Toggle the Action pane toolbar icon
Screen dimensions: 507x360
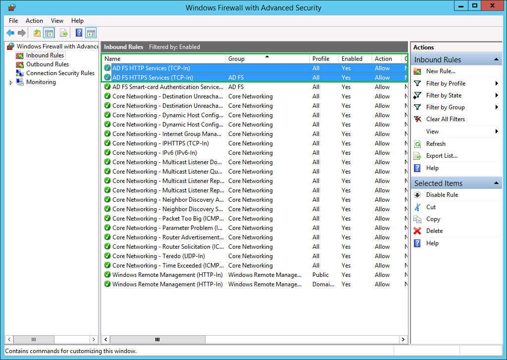pyautogui.click(x=91, y=33)
